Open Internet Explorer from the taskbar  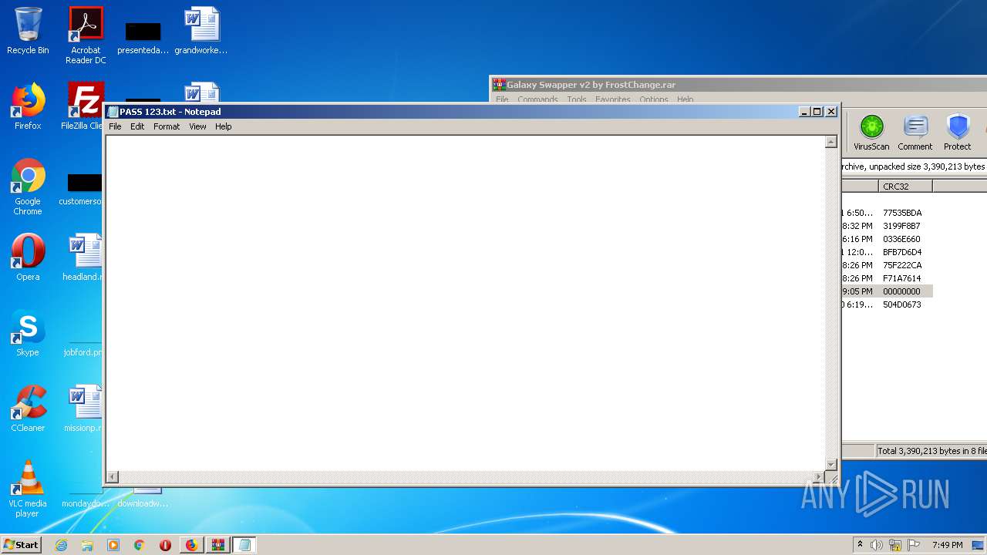(62, 545)
